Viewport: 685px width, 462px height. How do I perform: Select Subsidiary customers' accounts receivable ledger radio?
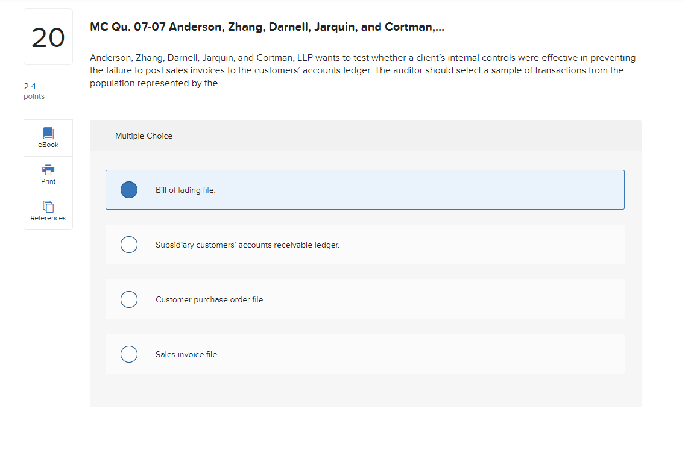tap(129, 245)
